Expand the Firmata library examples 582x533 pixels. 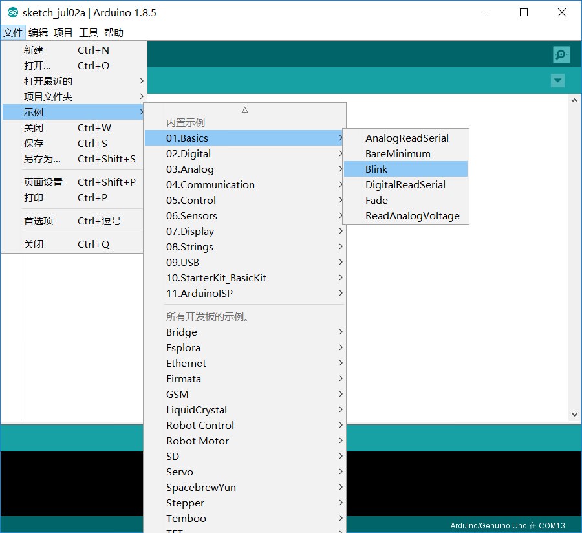click(244, 378)
